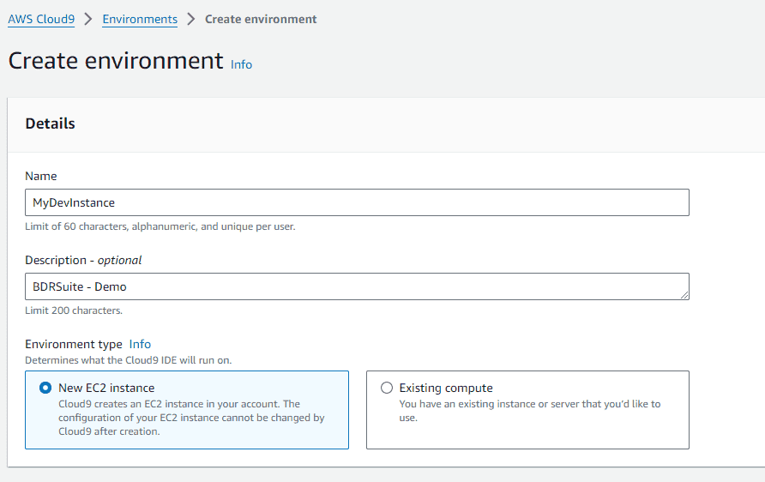
Task: Click the Description - optional label
Action: coord(83,260)
